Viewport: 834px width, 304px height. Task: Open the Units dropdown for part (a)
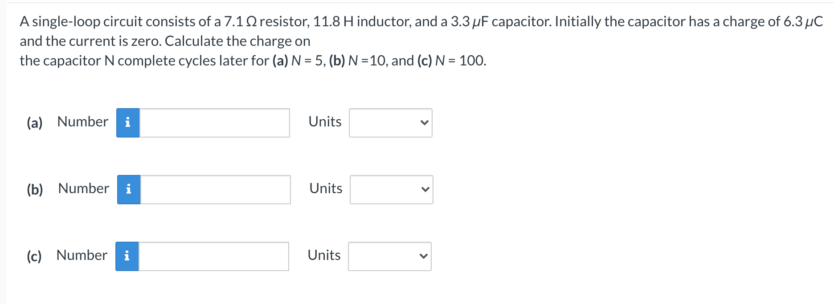(x=390, y=123)
